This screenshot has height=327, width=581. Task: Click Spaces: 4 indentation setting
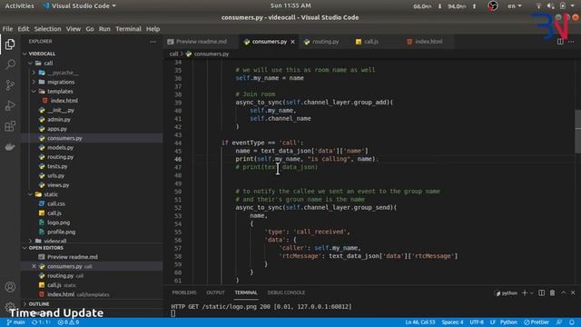coord(452,322)
